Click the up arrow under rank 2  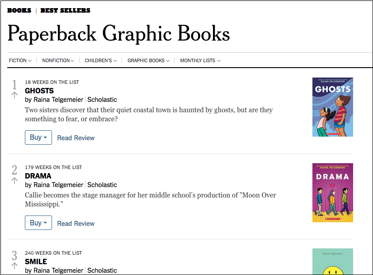14,180
